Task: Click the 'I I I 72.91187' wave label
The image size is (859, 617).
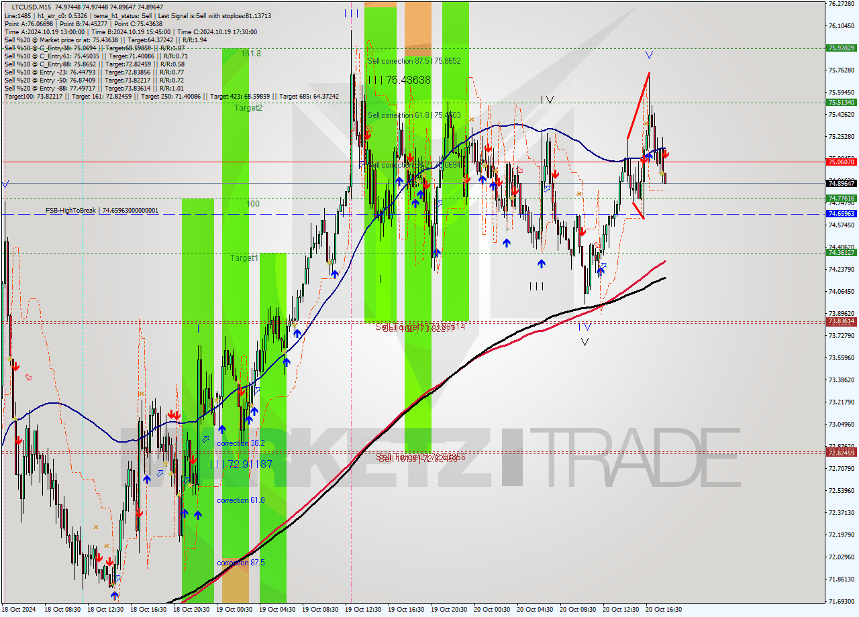Action: tap(241, 464)
